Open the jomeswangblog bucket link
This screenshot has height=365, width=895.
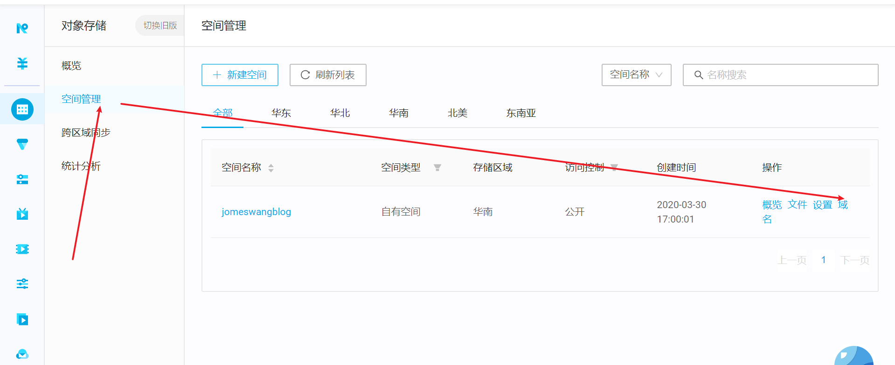[256, 212]
